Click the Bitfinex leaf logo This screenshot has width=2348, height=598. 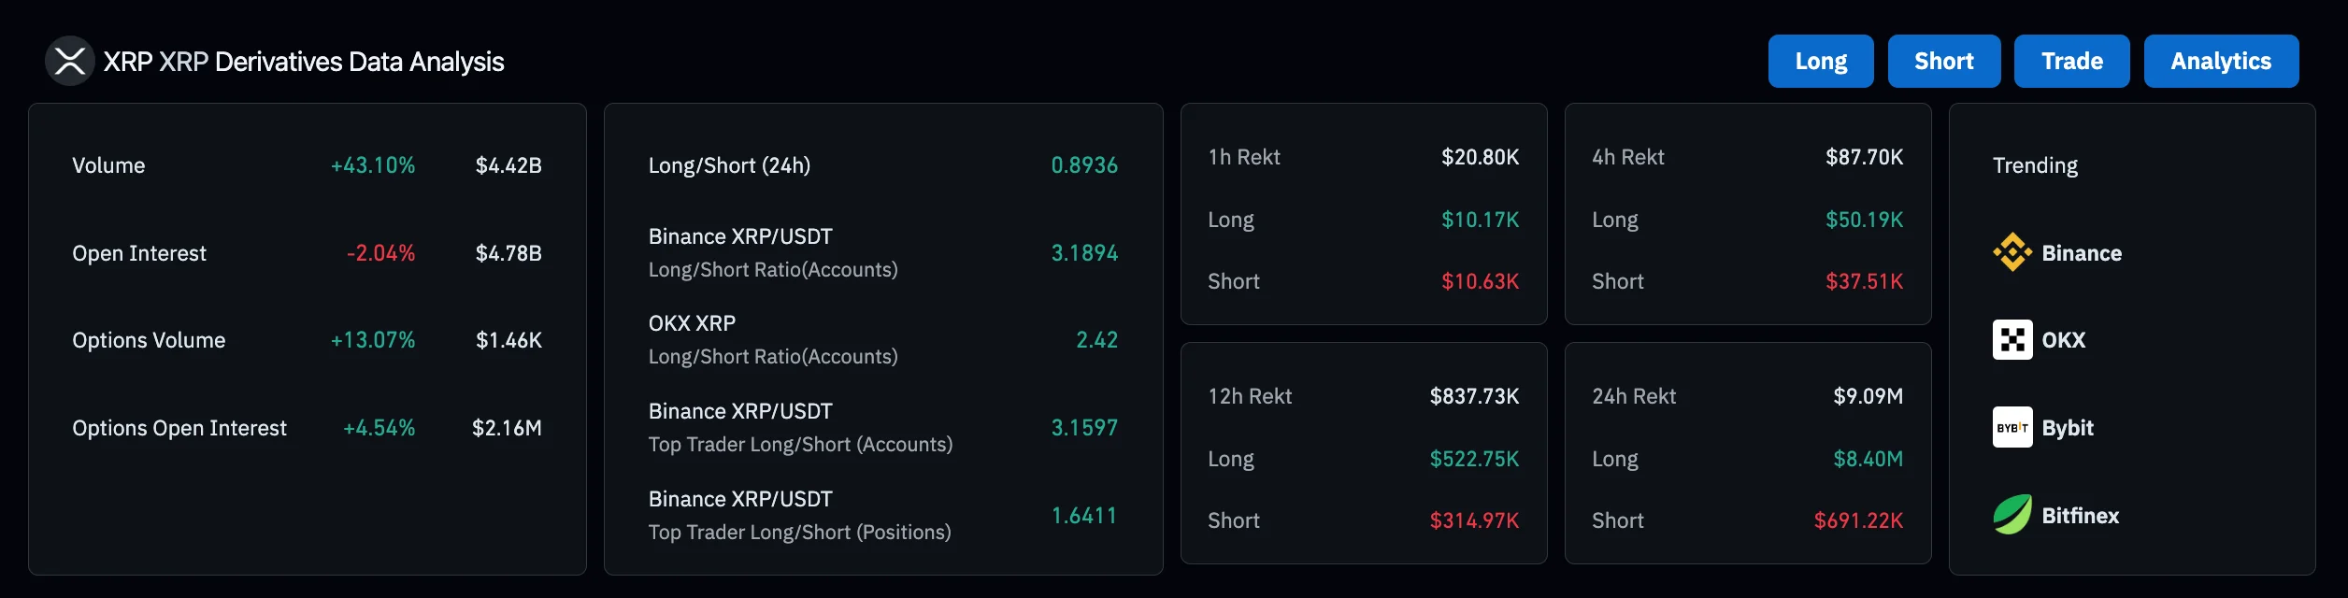2012,515
